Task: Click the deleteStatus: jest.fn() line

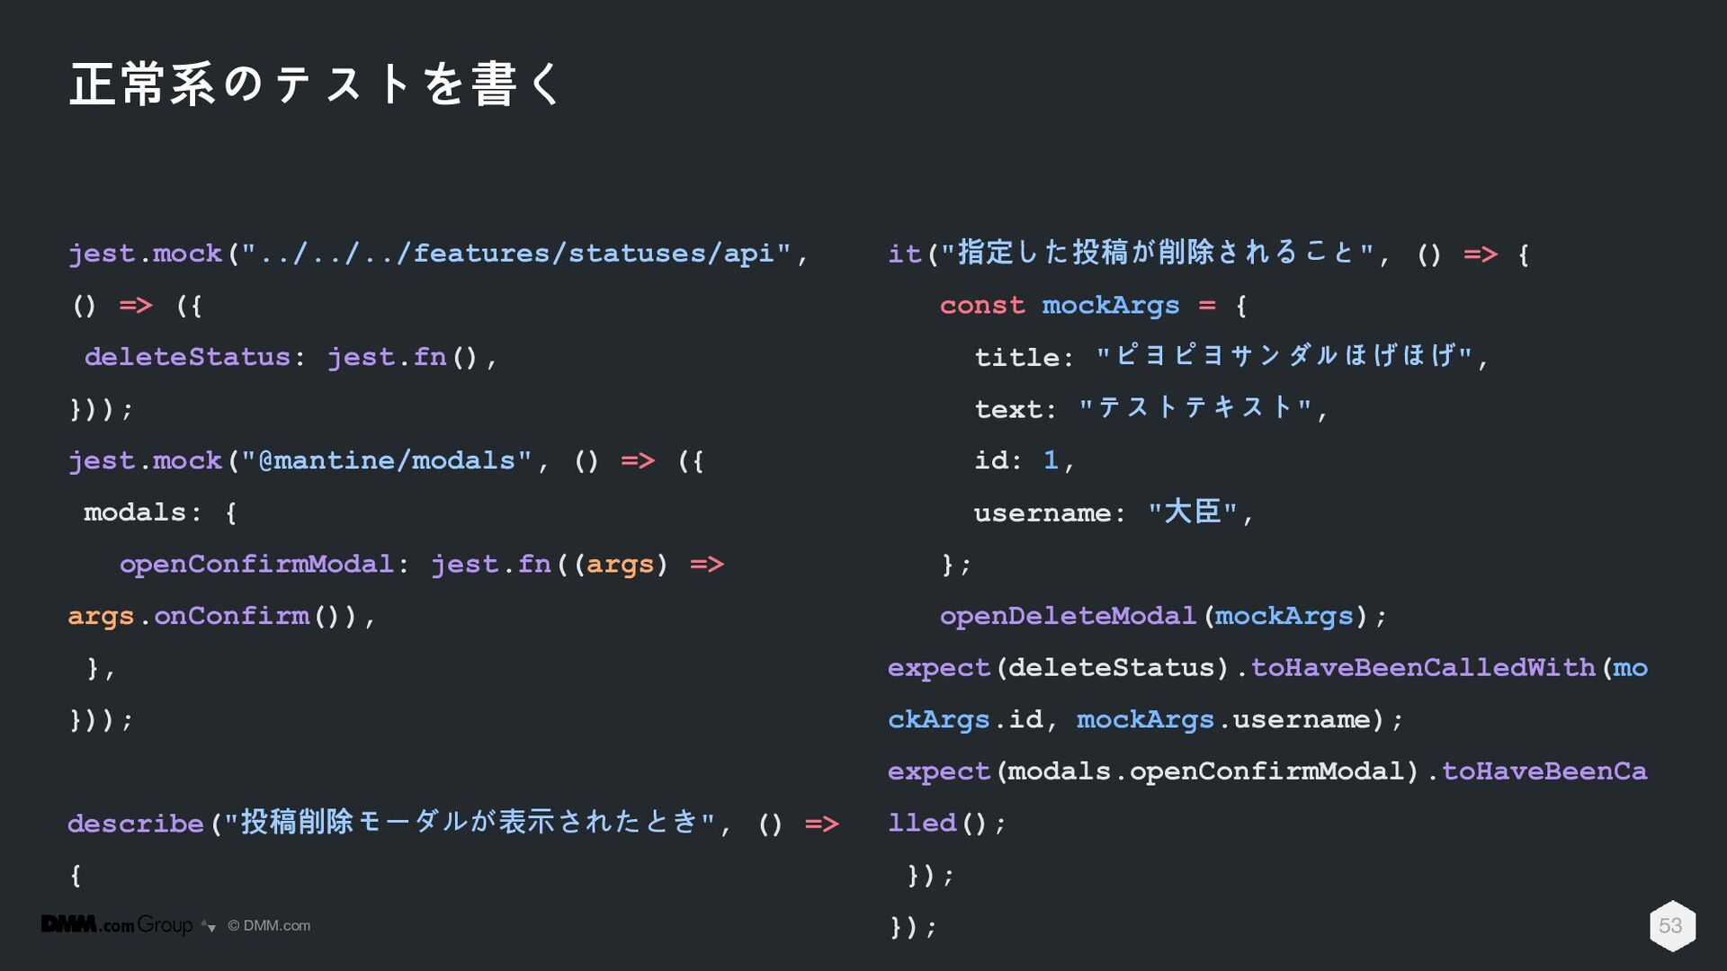Action: coord(291,357)
